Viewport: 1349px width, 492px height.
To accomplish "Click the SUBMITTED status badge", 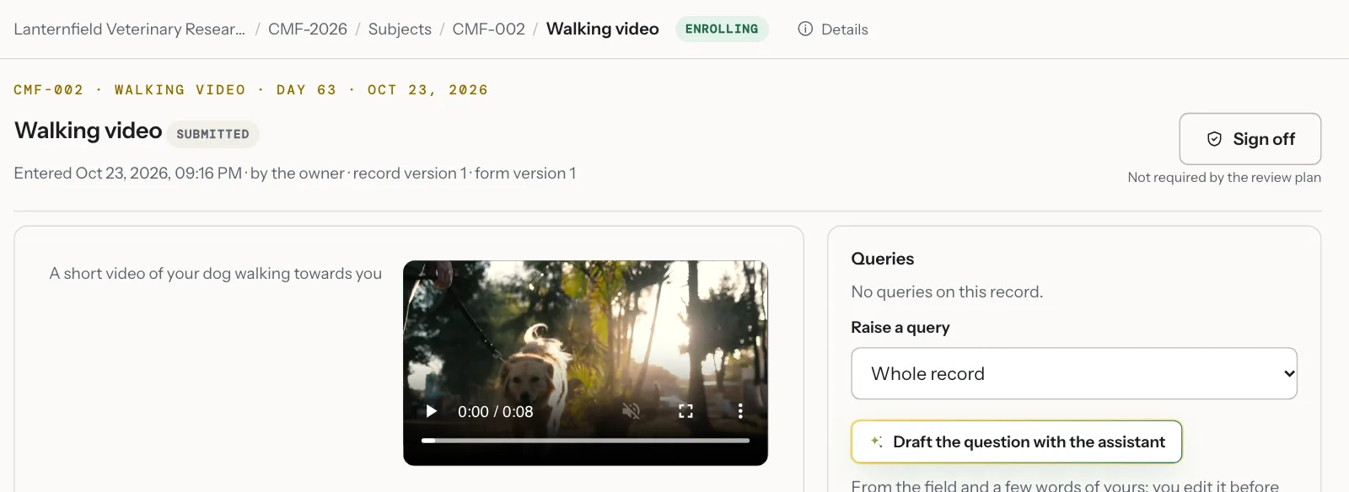I will tap(212, 134).
